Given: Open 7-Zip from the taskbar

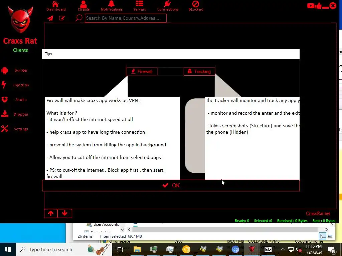Looking at the screenshot, I should pos(268,249).
